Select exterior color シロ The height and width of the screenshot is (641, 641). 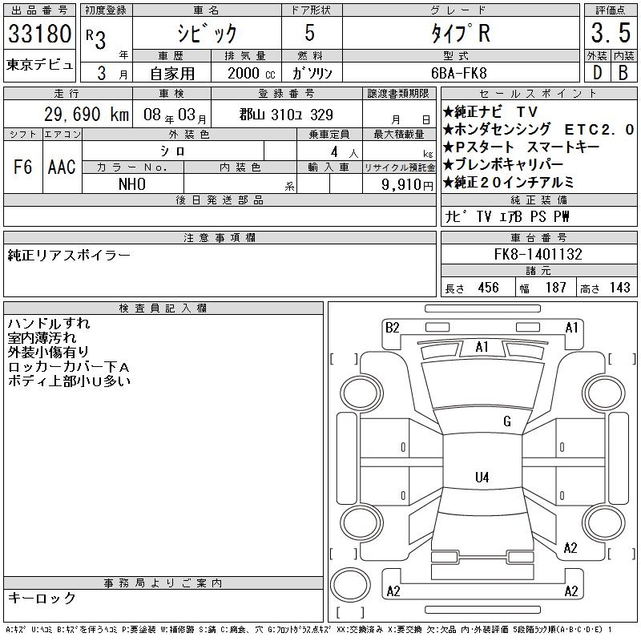click(172, 151)
